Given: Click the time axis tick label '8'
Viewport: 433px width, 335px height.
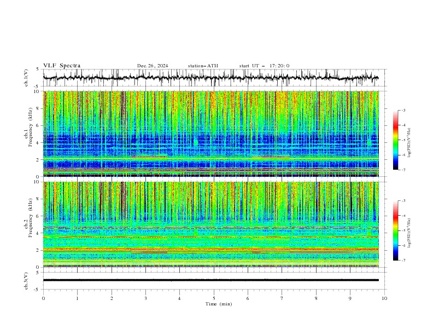Looking at the screenshot, I should (316, 298).
